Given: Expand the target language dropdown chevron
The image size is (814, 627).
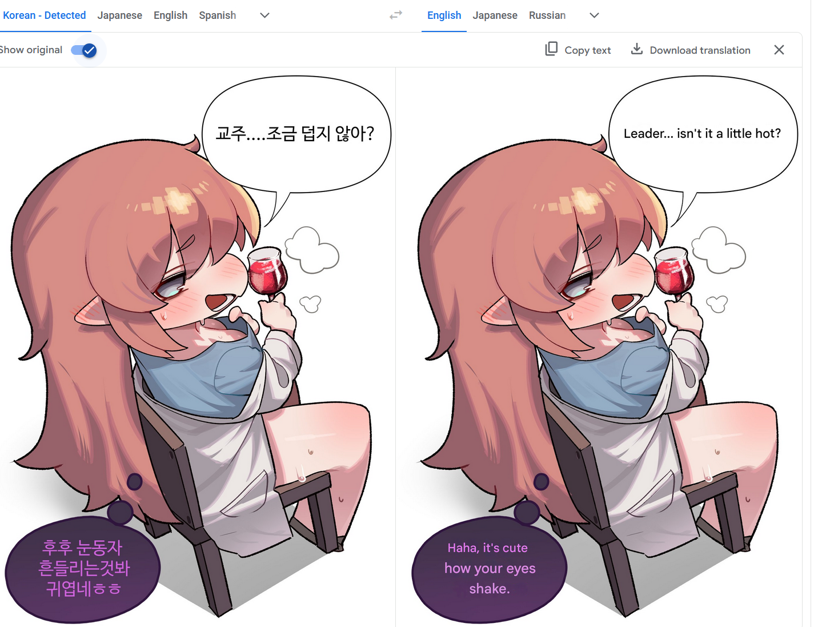Looking at the screenshot, I should [x=594, y=15].
